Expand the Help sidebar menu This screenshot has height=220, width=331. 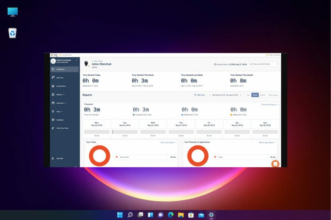(x=59, y=111)
